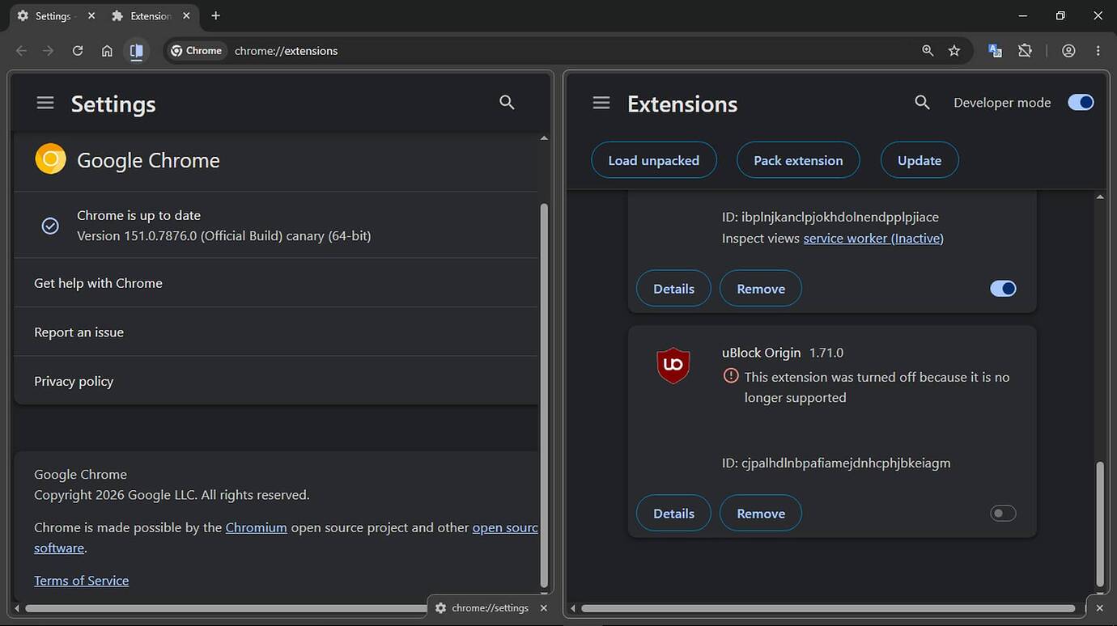Open the Terms of Service link

(81, 580)
